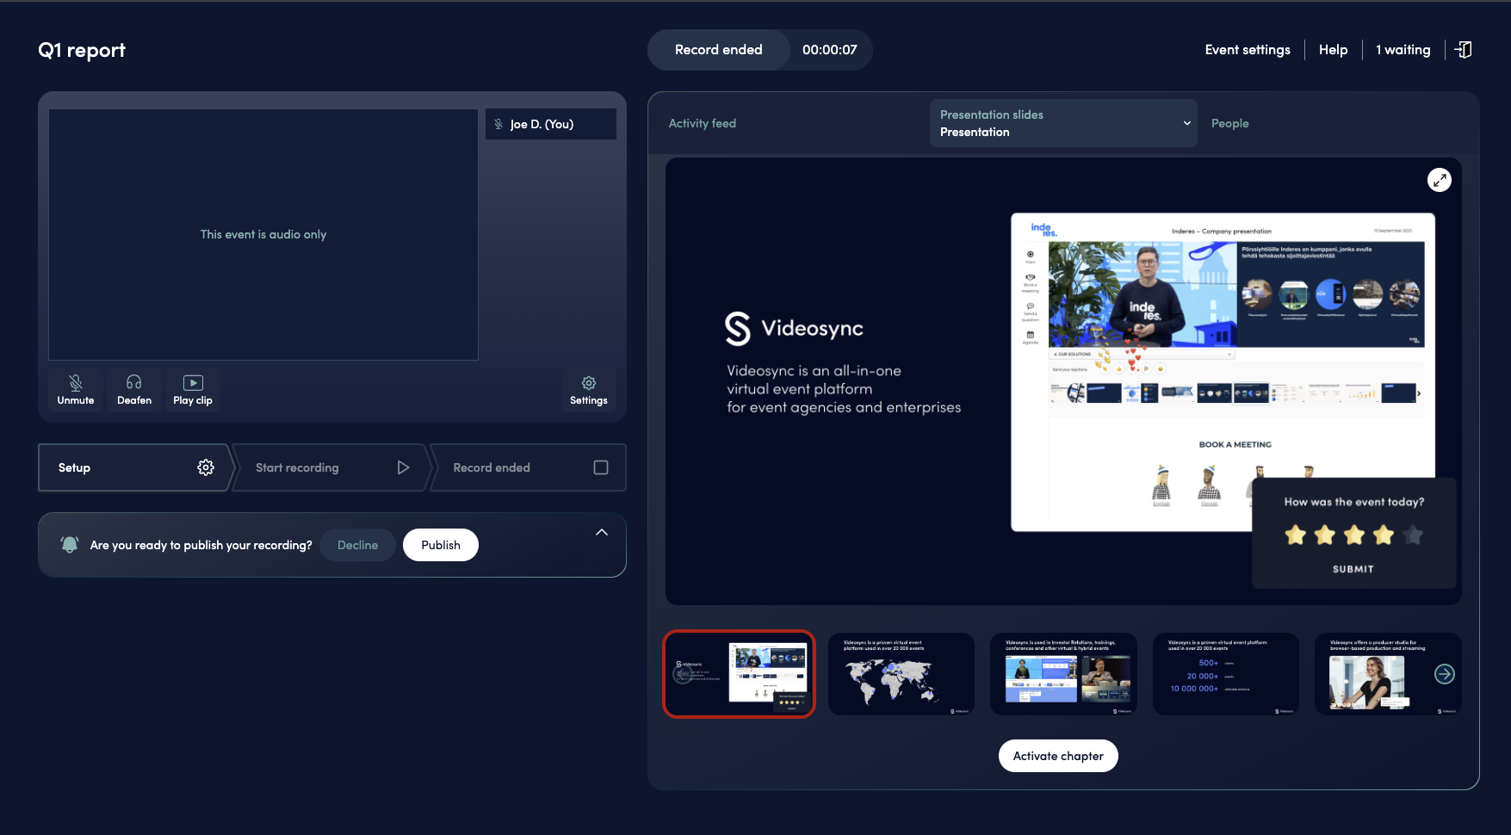Click the gear icon in Setup step

tap(206, 467)
